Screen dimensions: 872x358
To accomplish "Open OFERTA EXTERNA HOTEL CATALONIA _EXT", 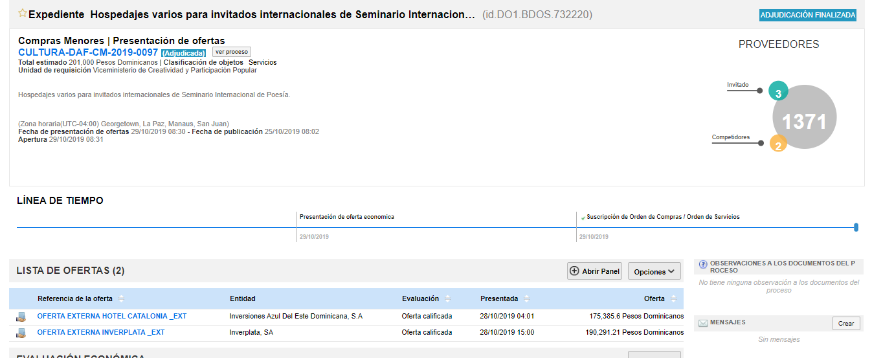I will [112, 317].
